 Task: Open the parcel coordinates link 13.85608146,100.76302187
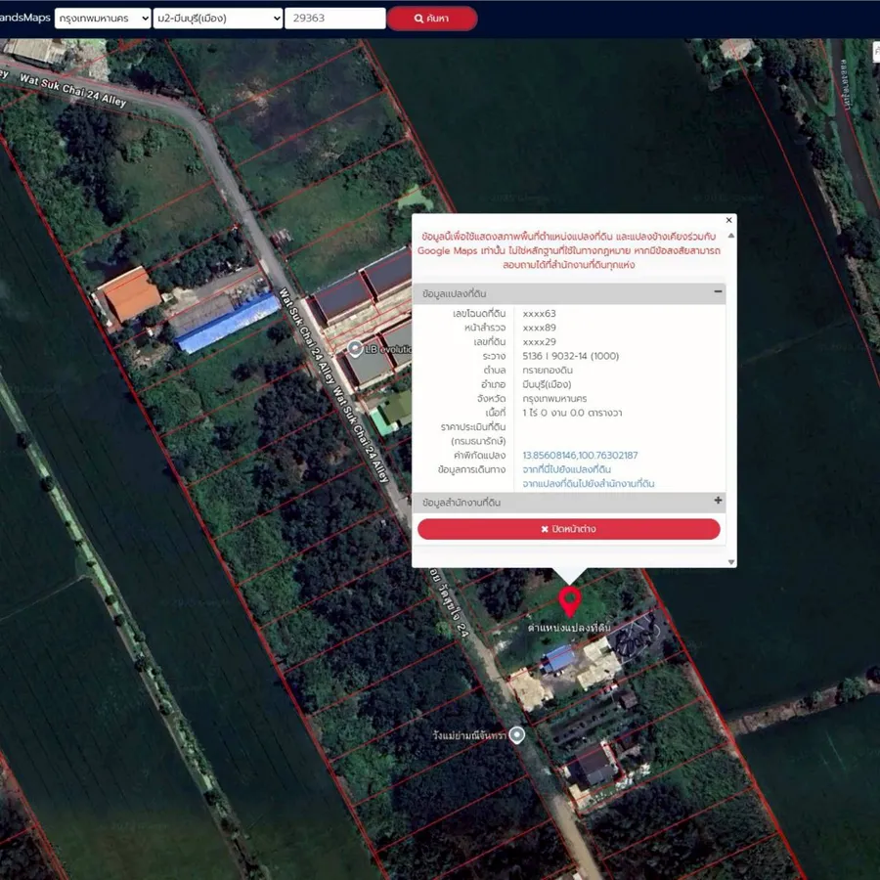580,456
